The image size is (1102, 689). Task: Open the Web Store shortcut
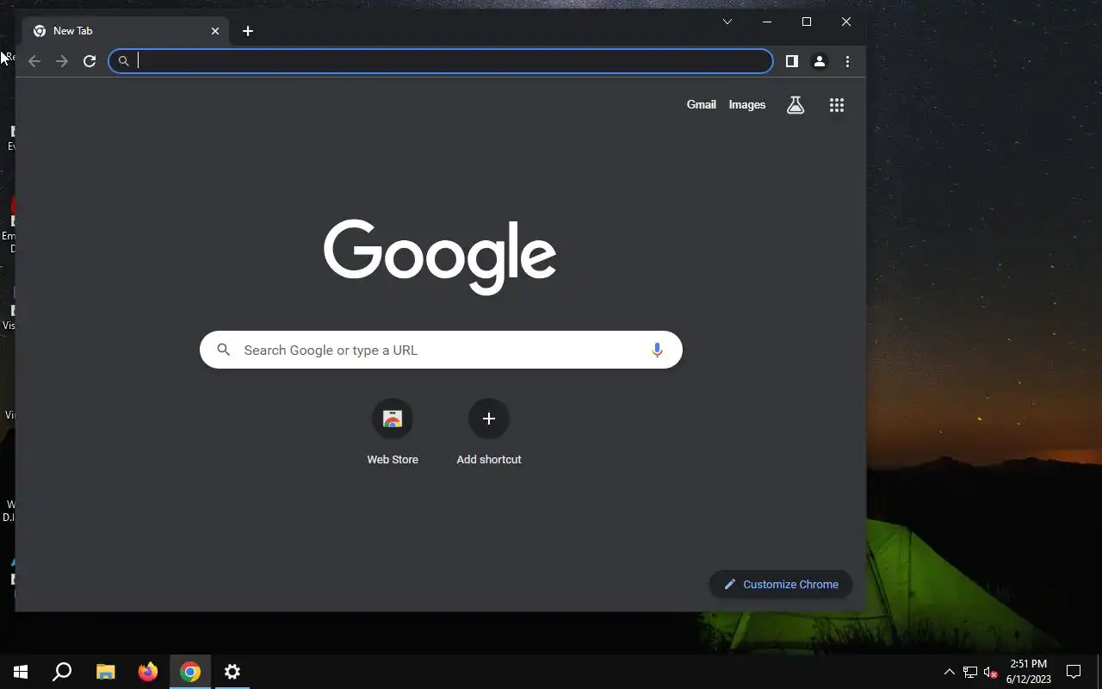(393, 433)
